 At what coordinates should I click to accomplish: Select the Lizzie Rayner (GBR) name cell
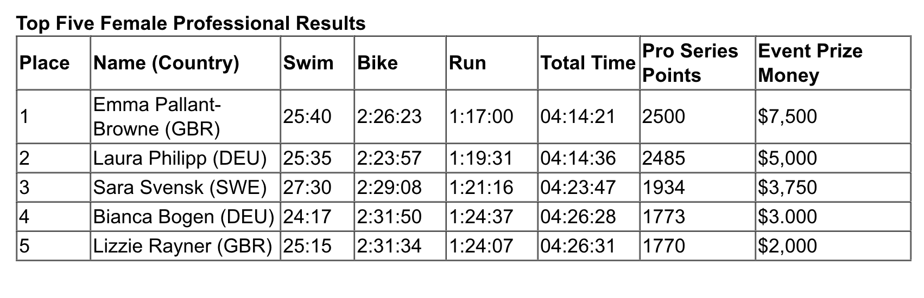[x=185, y=245]
